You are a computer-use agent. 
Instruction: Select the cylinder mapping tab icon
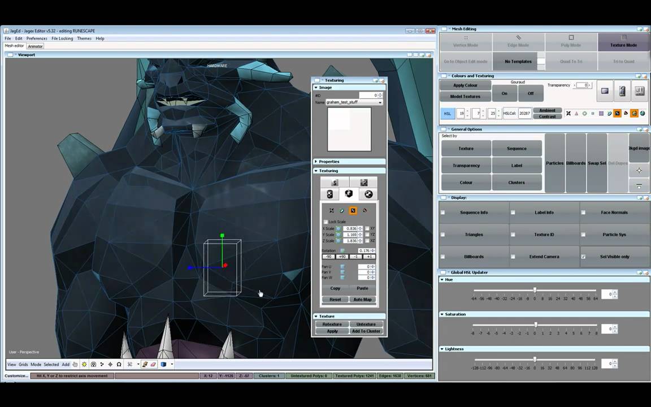329,194
